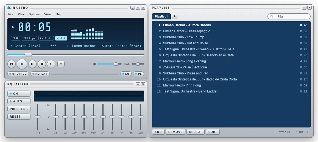This screenshot has height=142, width=318.
Task: Click the 31 Hz band slider handle
Action: pyautogui.click(x=56, y=117)
